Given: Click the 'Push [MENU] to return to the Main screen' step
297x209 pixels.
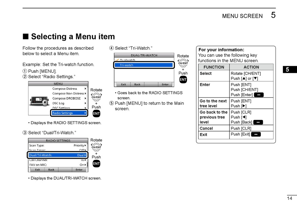Looking at the screenshot, I should (x=147, y=106).
